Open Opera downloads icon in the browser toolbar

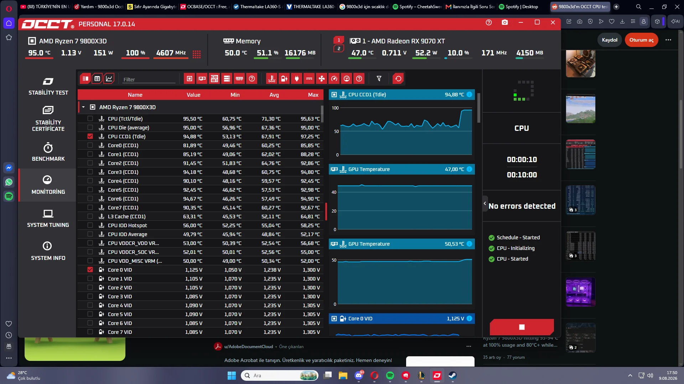(x=622, y=21)
